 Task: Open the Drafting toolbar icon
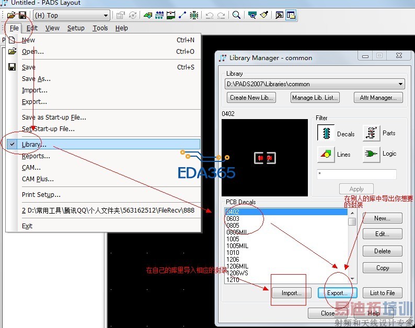tap(148, 15)
